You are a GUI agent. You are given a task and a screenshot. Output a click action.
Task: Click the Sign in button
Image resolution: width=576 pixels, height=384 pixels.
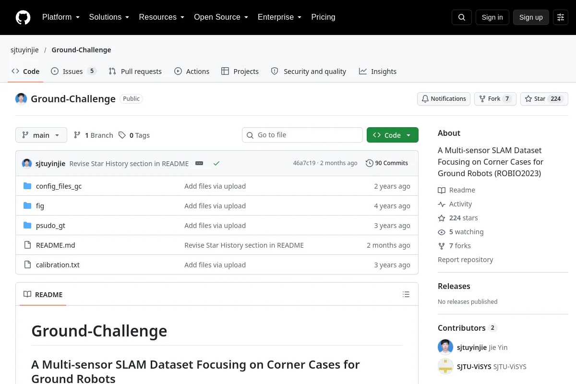[x=492, y=17]
